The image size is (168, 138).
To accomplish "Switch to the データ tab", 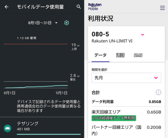I will tap(101, 55).
